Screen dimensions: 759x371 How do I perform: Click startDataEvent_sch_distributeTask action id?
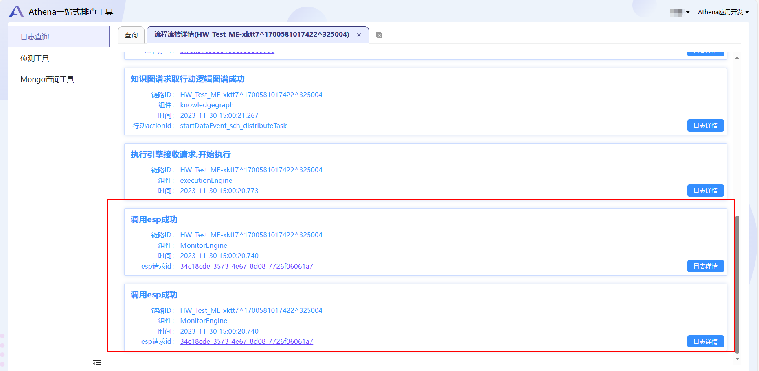coord(233,126)
